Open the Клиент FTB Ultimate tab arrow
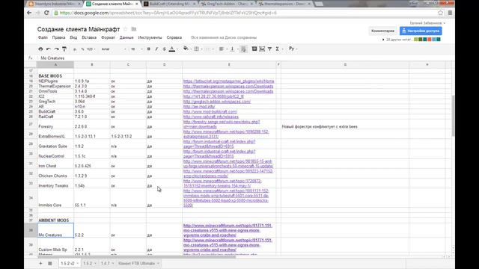479x269 pixels. coord(158,263)
